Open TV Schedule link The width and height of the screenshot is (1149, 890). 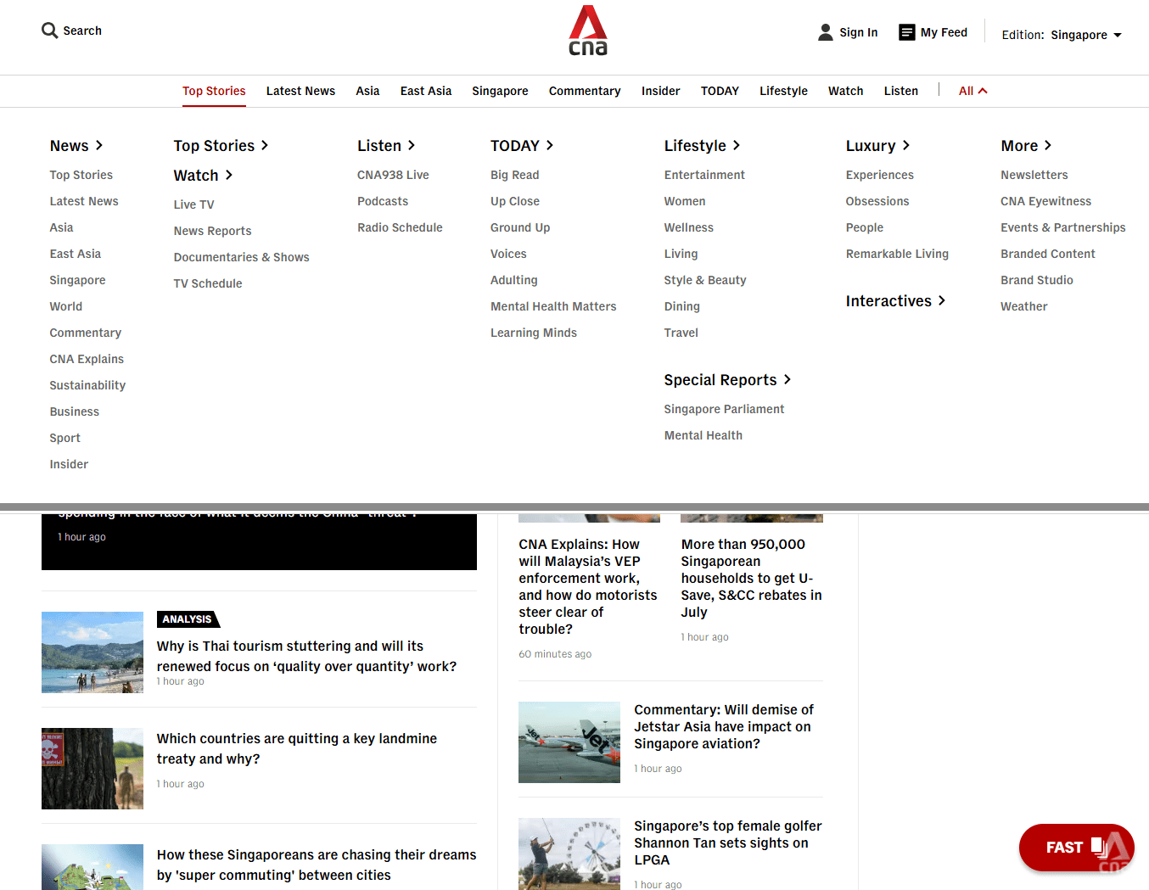[x=208, y=283]
